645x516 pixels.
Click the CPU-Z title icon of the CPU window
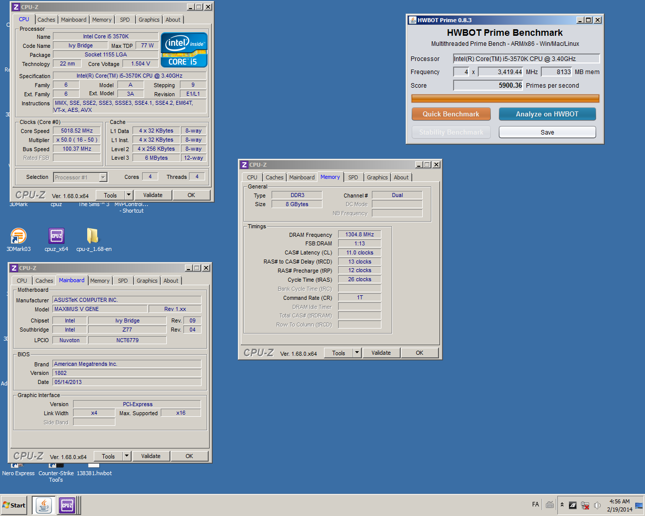pos(16,7)
